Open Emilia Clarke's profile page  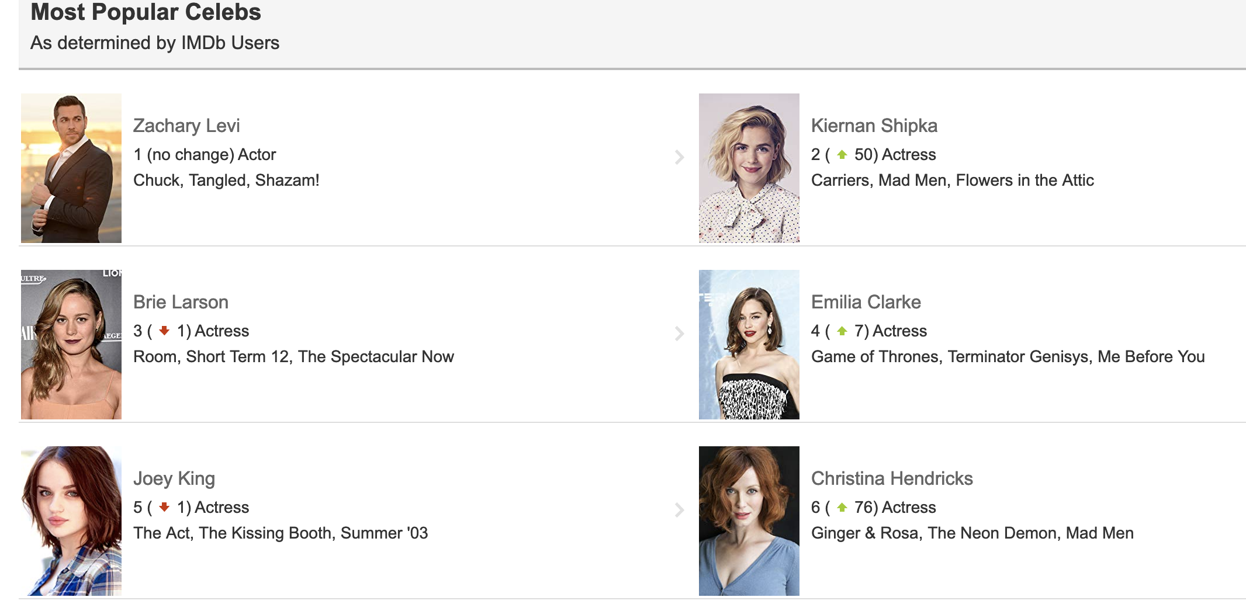coord(866,302)
